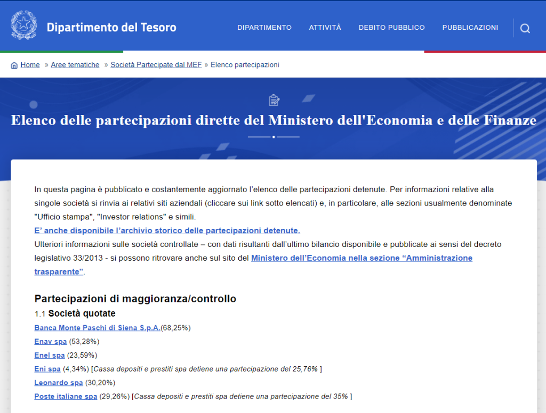Click the Partecipazioni di maggioranza/controllo heading

pyautogui.click(x=135, y=299)
